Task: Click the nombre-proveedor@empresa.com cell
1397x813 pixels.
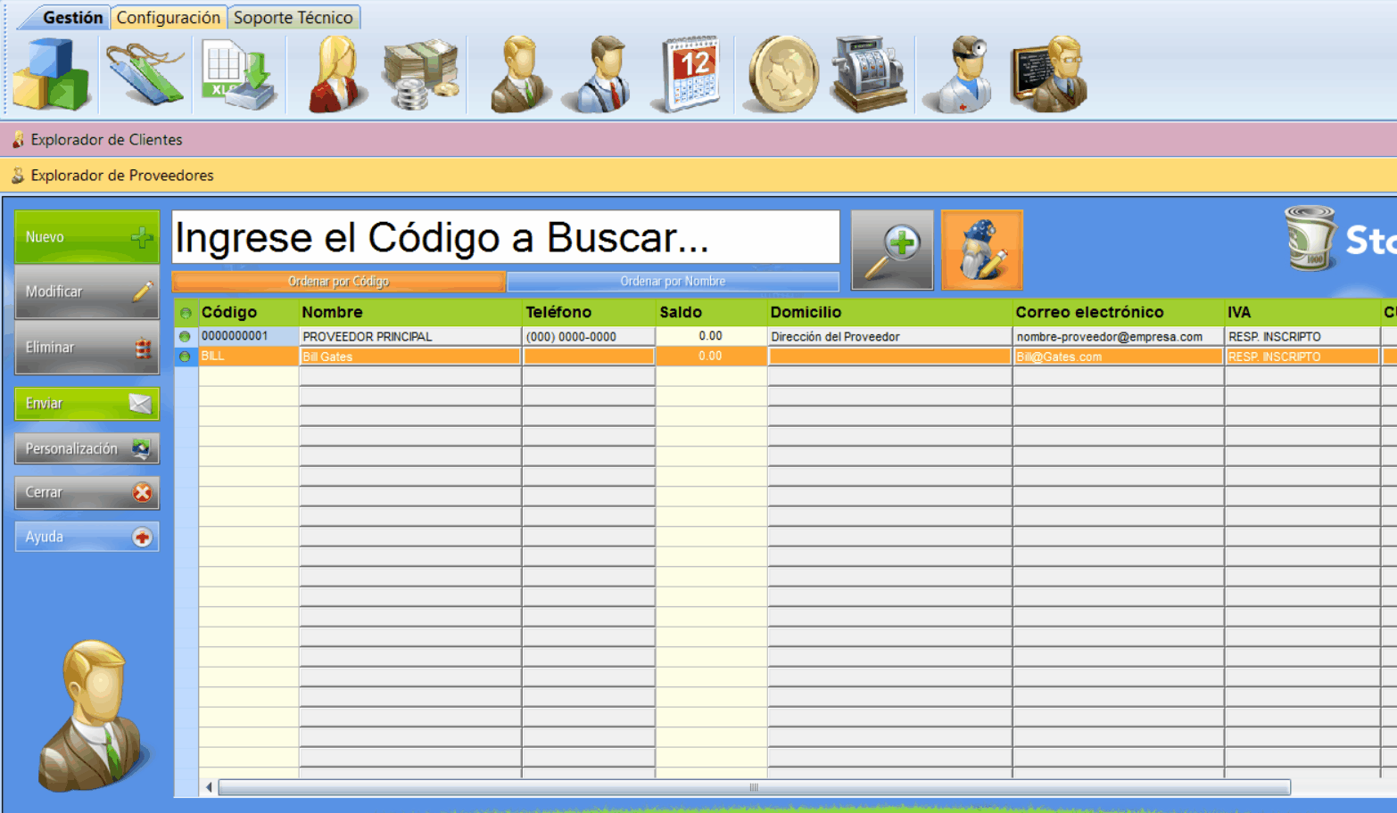Action: [1118, 337]
